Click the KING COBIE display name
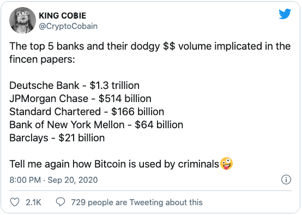The image size is (302, 215). click(62, 16)
